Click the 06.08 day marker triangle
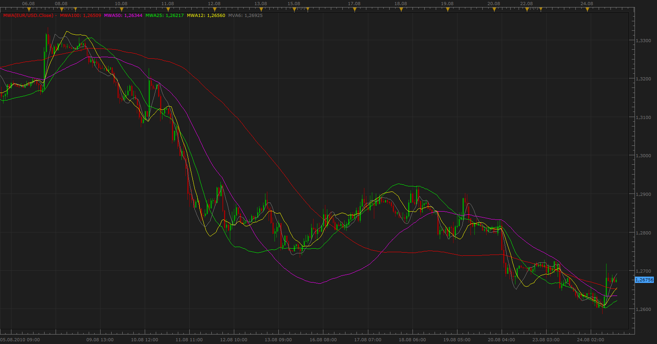The width and height of the screenshot is (657, 344). pos(28,9)
